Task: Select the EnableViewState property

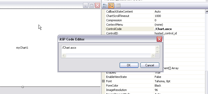Action: (x=116, y=77)
